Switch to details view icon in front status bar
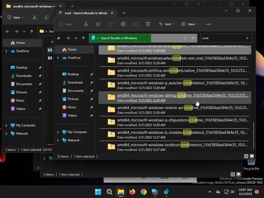 click(x=246, y=156)
